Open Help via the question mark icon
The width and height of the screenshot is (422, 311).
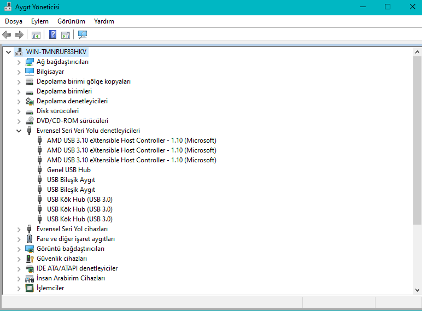(x=52, y=34)
